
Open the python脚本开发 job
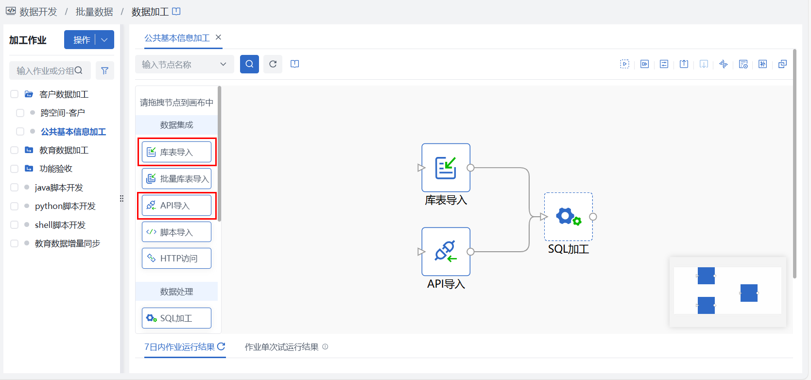65,206
